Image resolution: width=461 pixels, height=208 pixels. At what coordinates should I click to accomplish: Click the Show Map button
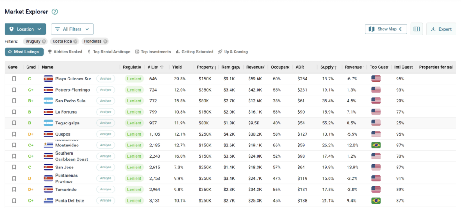click(x=386, y=29)
